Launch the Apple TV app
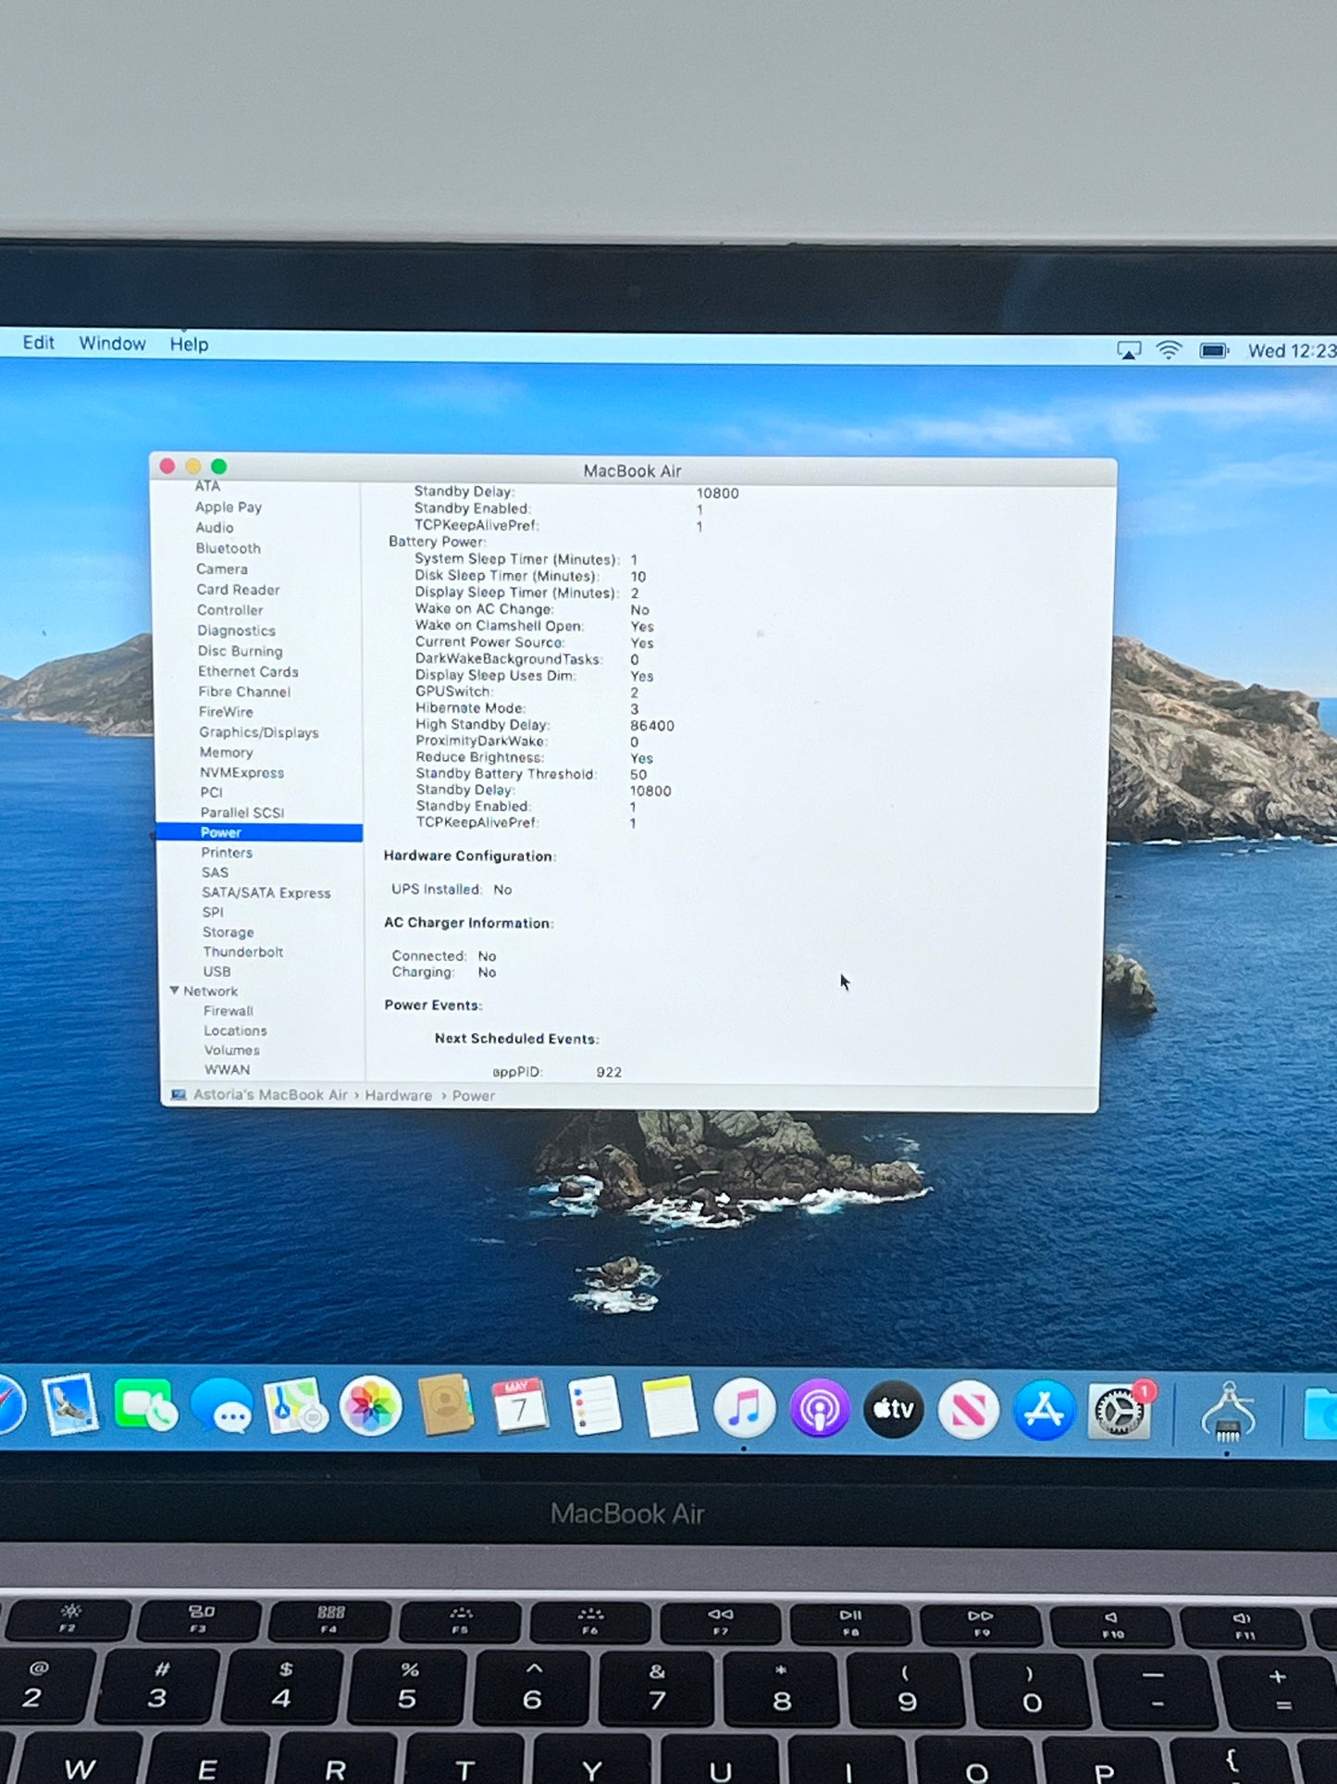The width and height of the screenshot is (1337, 1784). tap(894, 1410)
